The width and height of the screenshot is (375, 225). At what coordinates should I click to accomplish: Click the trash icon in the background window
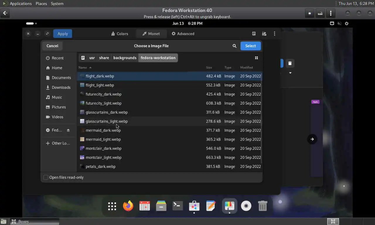(290, 63)
